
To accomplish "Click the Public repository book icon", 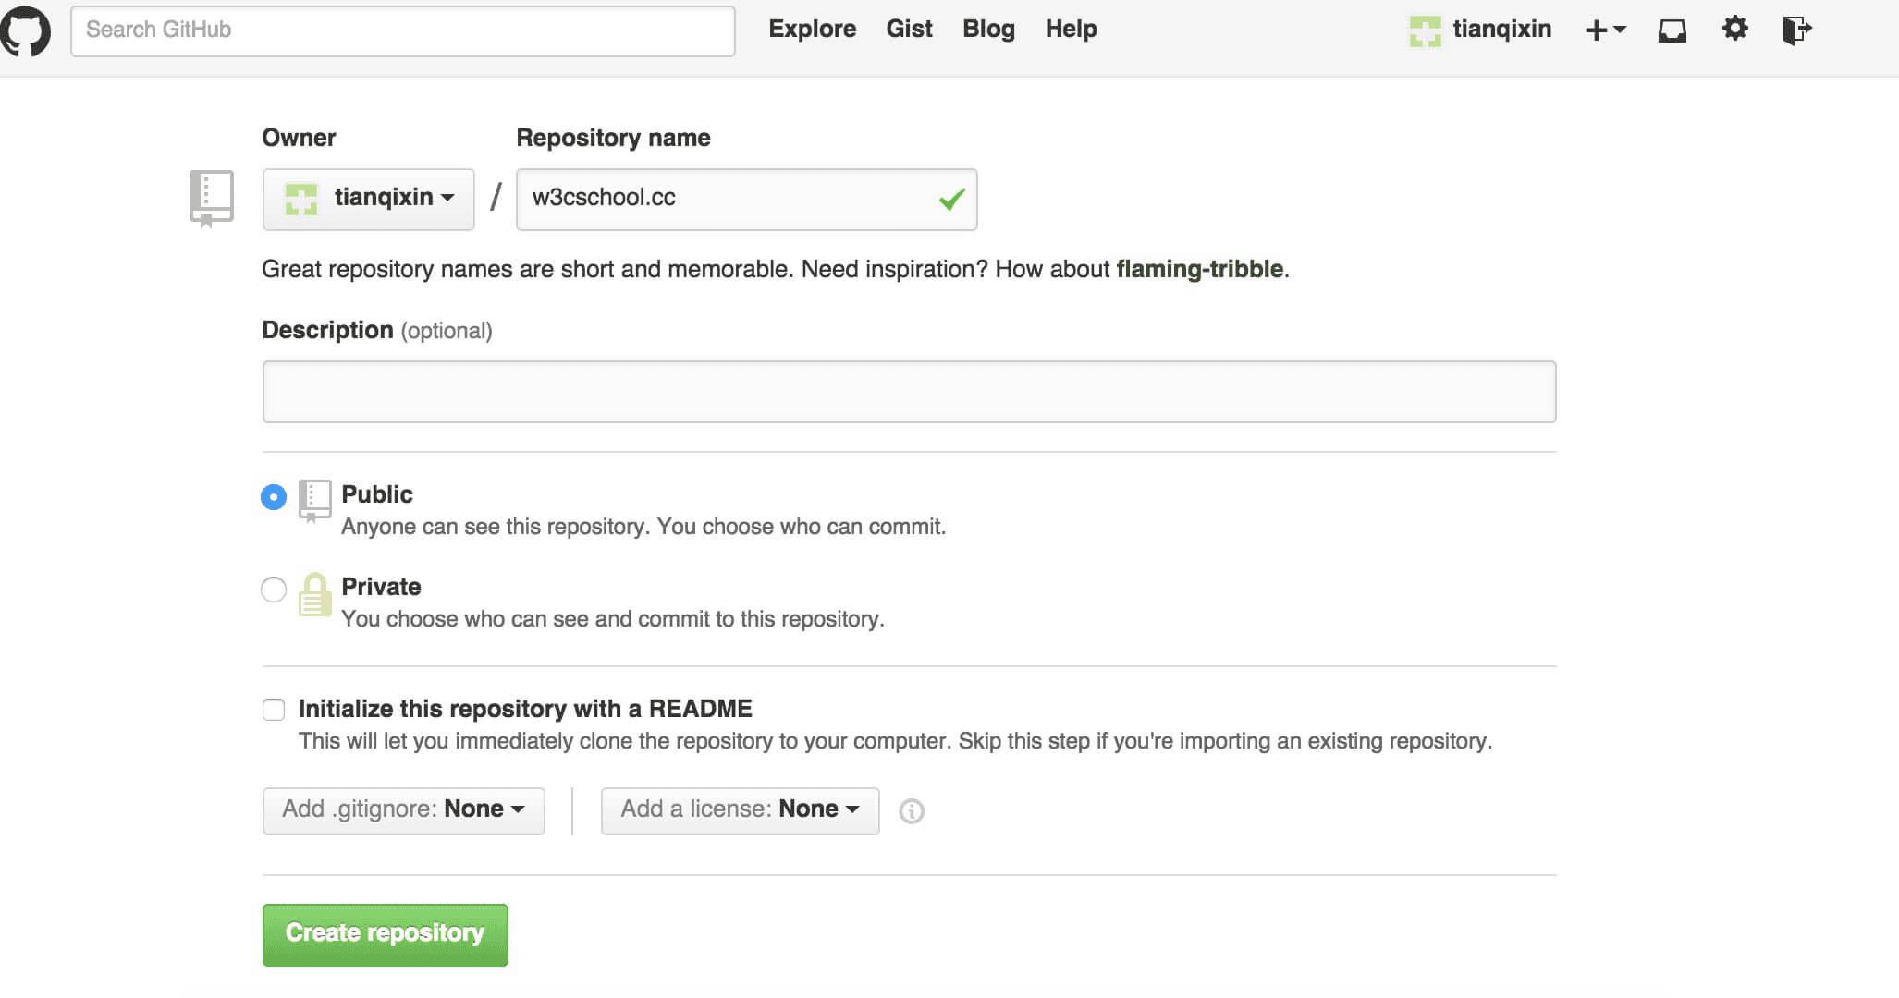I will click(x=314, y=500).
